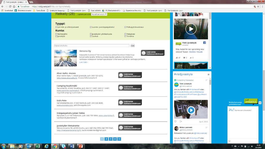Switch to Skype on the taskbar
The width and height of the screenshot is (265, 149).
[x=64, y=146]
